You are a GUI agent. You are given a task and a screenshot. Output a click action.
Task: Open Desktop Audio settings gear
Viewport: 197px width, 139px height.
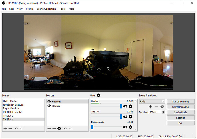point(130,127)
